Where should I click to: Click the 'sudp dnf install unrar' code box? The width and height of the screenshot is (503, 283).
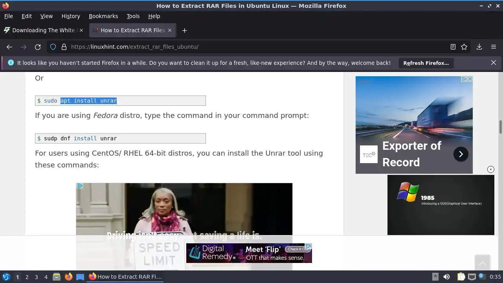click(x=120, y=138)
